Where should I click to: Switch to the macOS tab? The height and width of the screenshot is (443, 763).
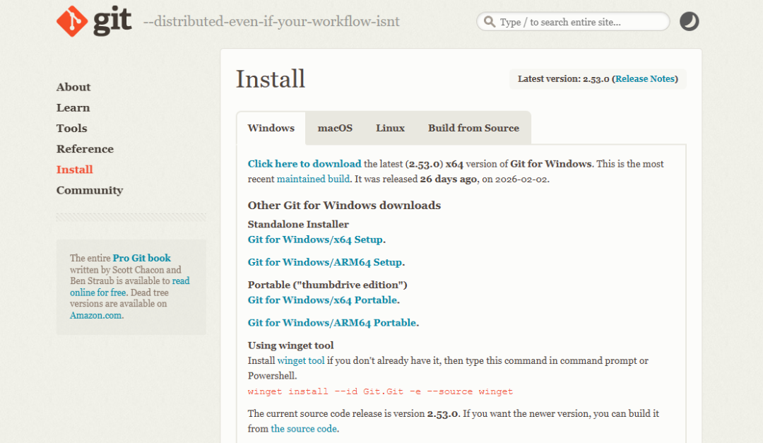pyautogui.click(x=335, y=128)
